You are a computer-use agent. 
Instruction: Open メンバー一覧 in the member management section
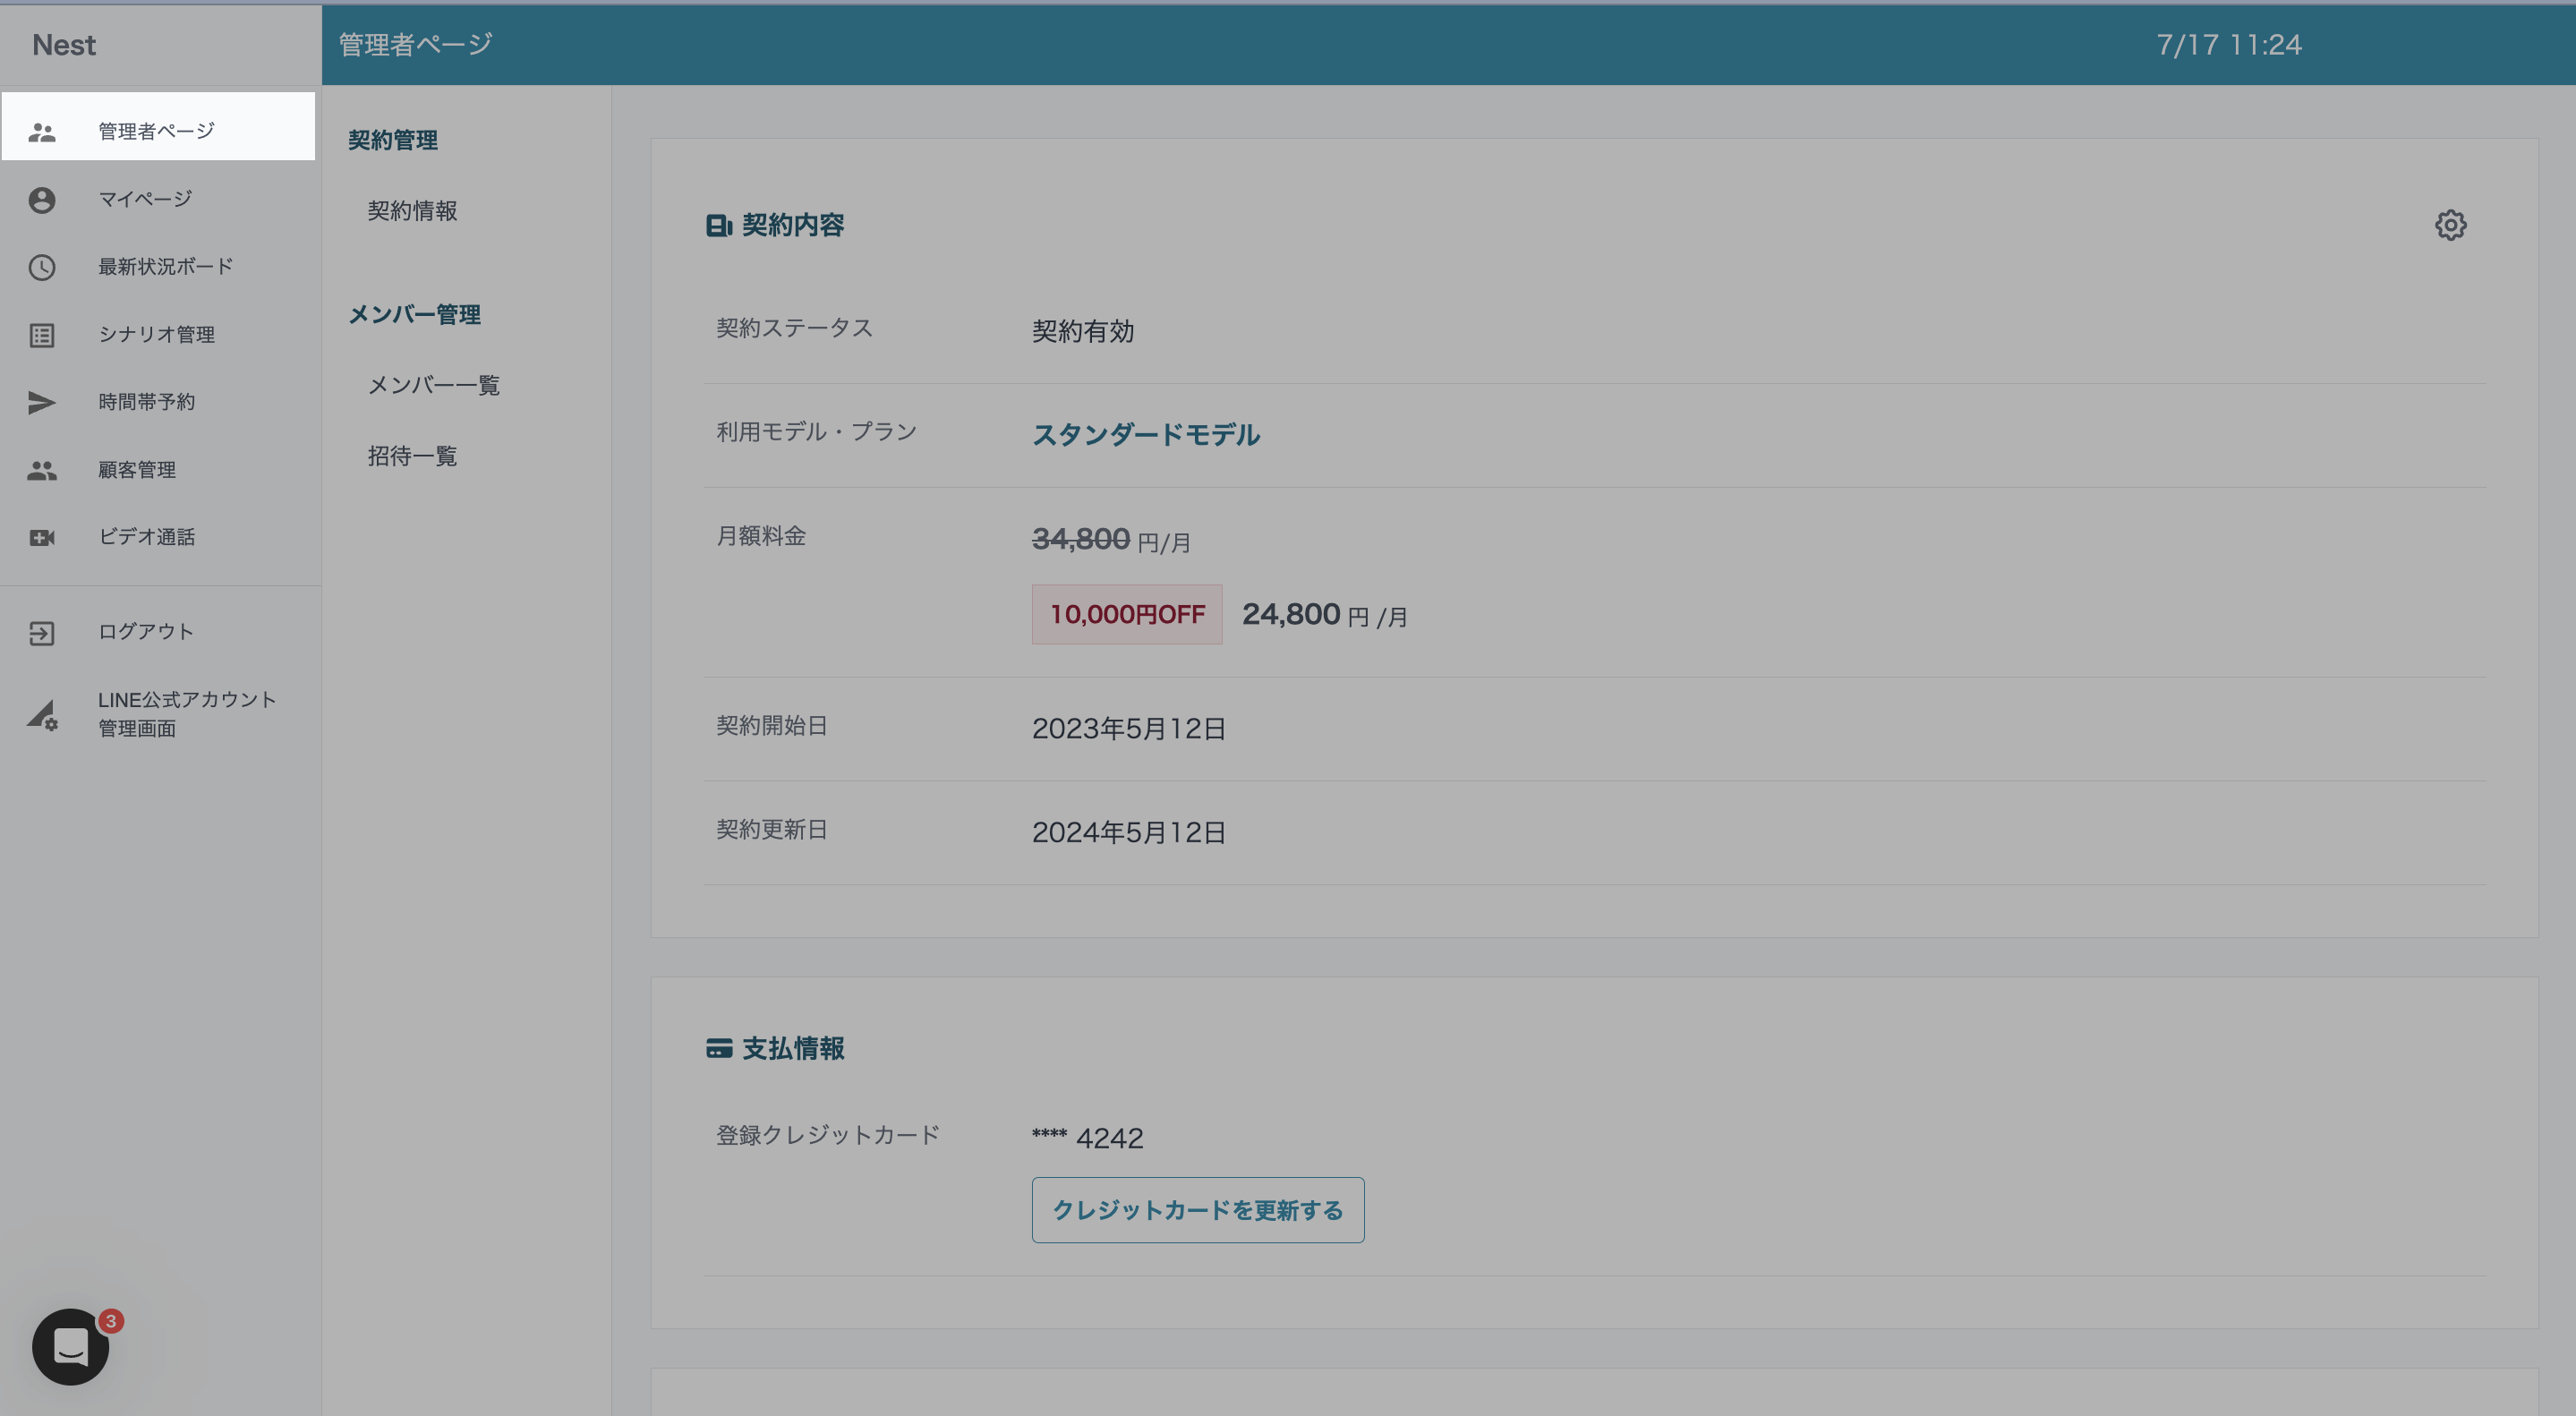point(433,385)
